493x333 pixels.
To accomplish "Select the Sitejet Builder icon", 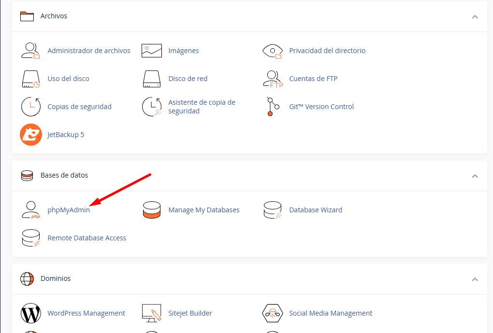I will pyautogui.click(x=151, y=313).
